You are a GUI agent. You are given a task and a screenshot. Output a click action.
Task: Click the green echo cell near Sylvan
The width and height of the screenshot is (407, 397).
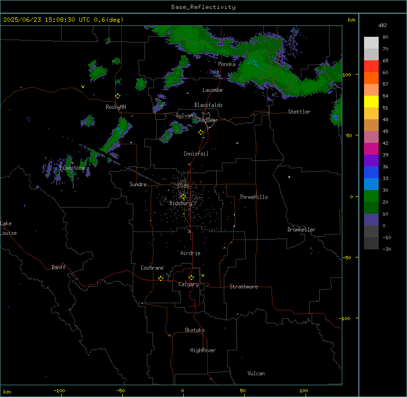pos(176,128)
